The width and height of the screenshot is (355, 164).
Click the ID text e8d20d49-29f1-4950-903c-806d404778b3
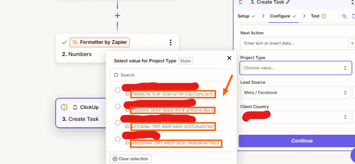click(176, 143)
